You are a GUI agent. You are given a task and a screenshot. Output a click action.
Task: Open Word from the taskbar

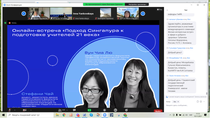pyautogui.click(x=84, y=115)
